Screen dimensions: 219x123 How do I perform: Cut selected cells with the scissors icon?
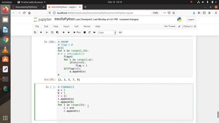[x=47, y=32]
